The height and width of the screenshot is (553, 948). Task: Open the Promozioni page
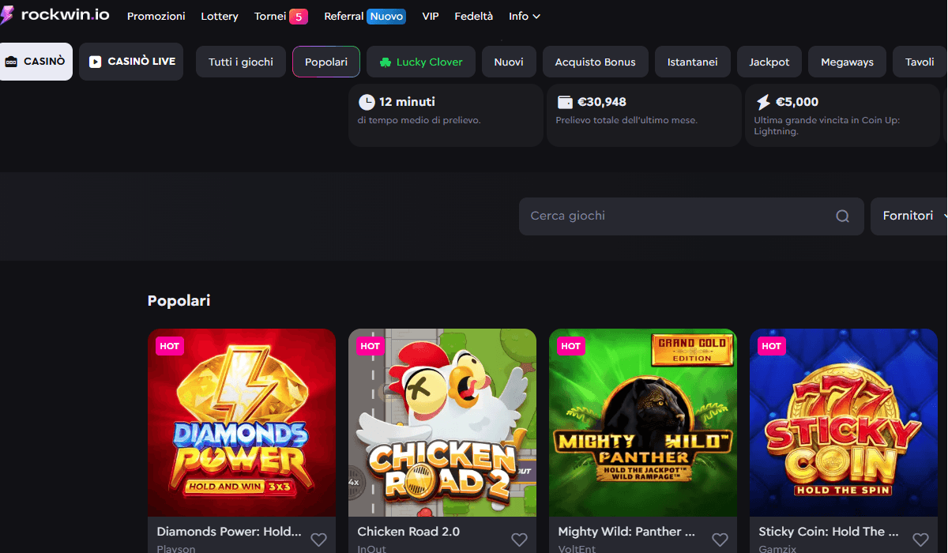point(156,17)
